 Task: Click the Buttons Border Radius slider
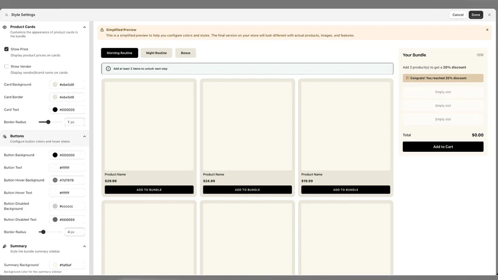(50, 232)
